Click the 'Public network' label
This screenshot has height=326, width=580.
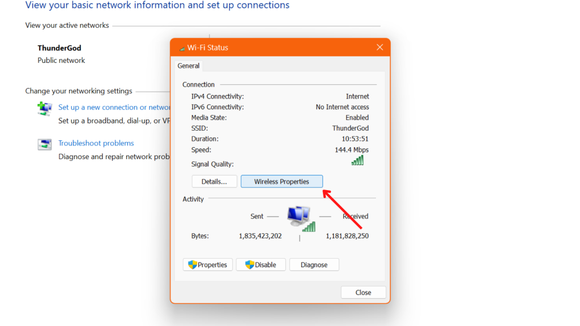[61, 60]
